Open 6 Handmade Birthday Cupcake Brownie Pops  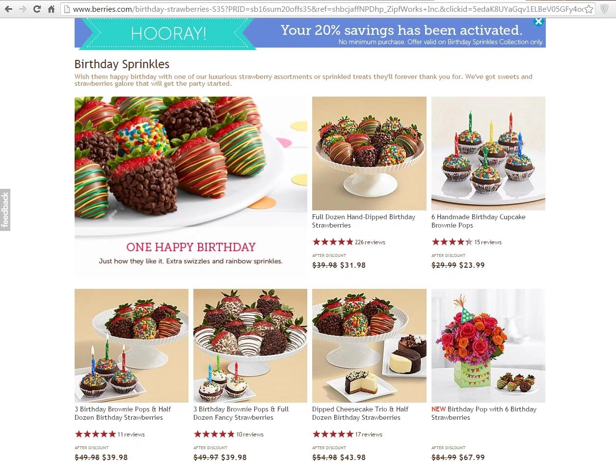(x=479, y=221)
